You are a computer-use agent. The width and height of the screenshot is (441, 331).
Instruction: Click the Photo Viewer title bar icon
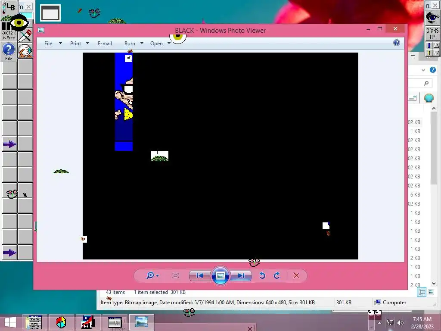click(x=41, y=30)
